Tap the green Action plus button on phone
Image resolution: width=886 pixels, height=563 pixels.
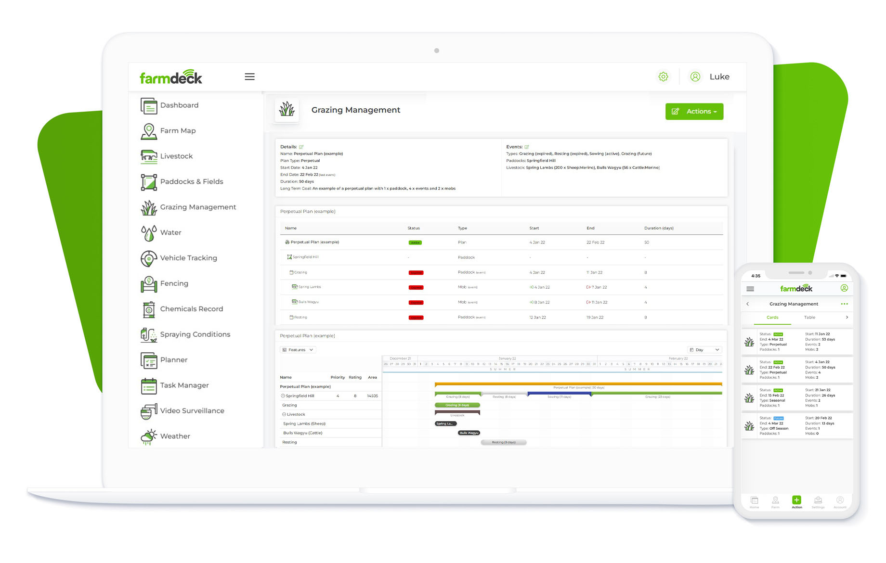coord(796,500)
